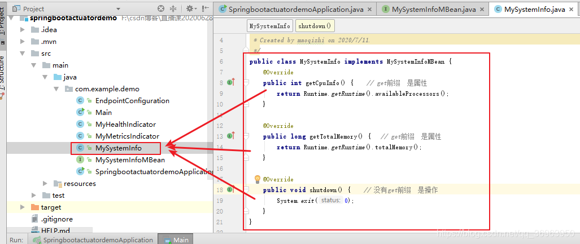This screenshot has width=580, height=244.
Task: Select SpringbootactuatordemoApplication in project tree
Action: tap(154, 172)
